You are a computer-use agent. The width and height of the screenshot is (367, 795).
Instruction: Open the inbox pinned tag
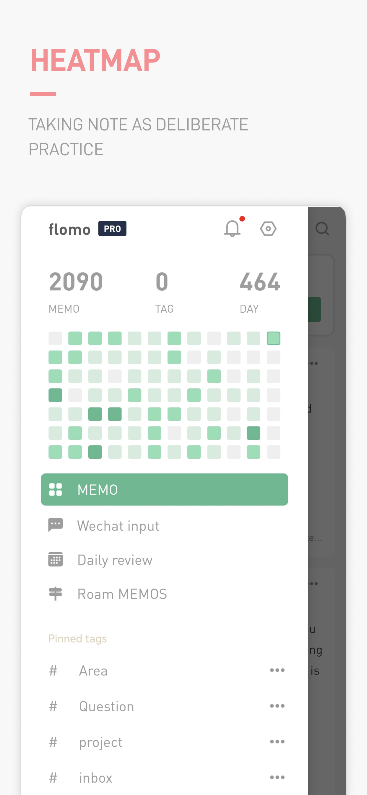[x=96, y=778]
